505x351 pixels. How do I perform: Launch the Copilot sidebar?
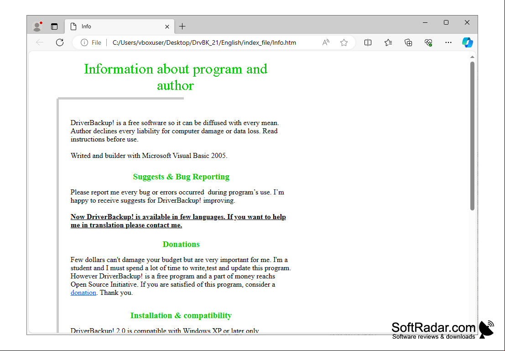point(467,42)
